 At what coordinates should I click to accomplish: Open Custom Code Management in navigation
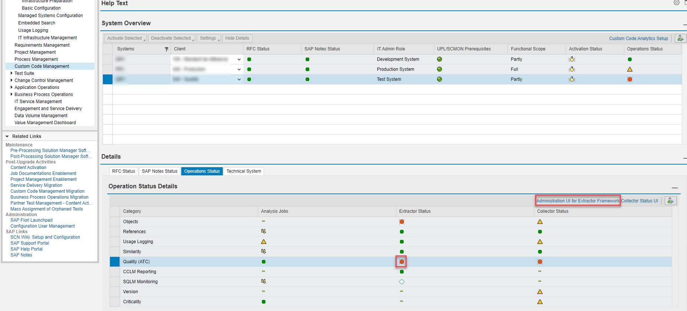[x=42, y=66]
